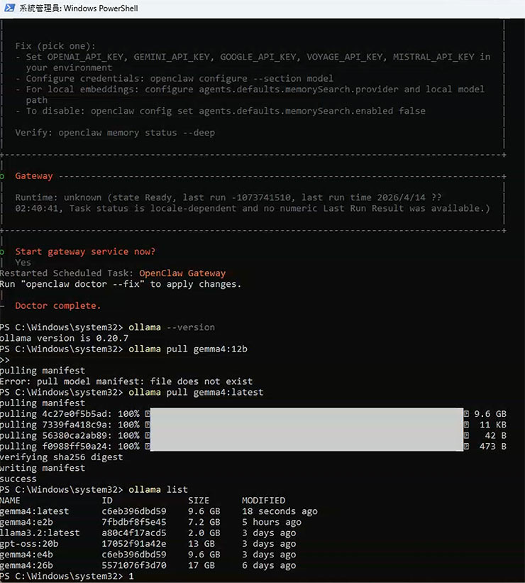
Task: Click the 'gemma4:e2b' model name
Action: pos(26,522)
